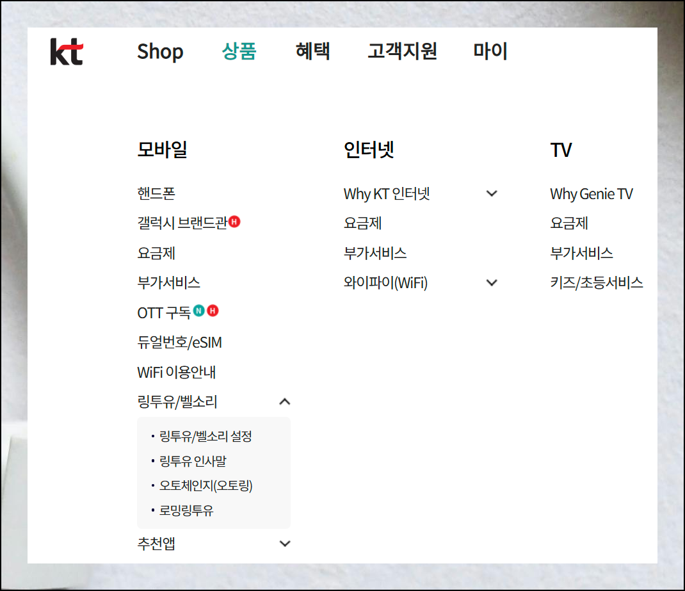
Task: Select 로밍링투유 sub-item
Action: click(186, 510)
